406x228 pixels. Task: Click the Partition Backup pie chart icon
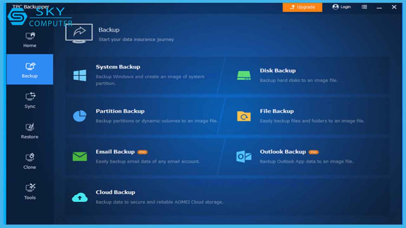click(x=80, y=116)
